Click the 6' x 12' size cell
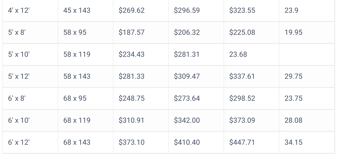The width and height of the screenshot is (337, 157). point(19,142)
